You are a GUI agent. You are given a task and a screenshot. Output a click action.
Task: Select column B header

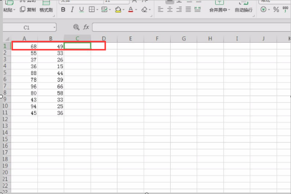[x=51, y=39]
